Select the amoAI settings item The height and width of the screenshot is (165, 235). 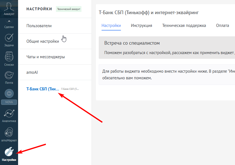click(x=32, y=72)
